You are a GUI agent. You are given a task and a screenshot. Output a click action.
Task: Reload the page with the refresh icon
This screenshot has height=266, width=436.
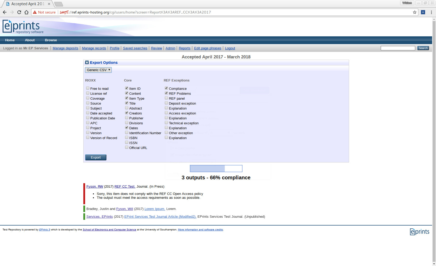[x=19, y=12]
